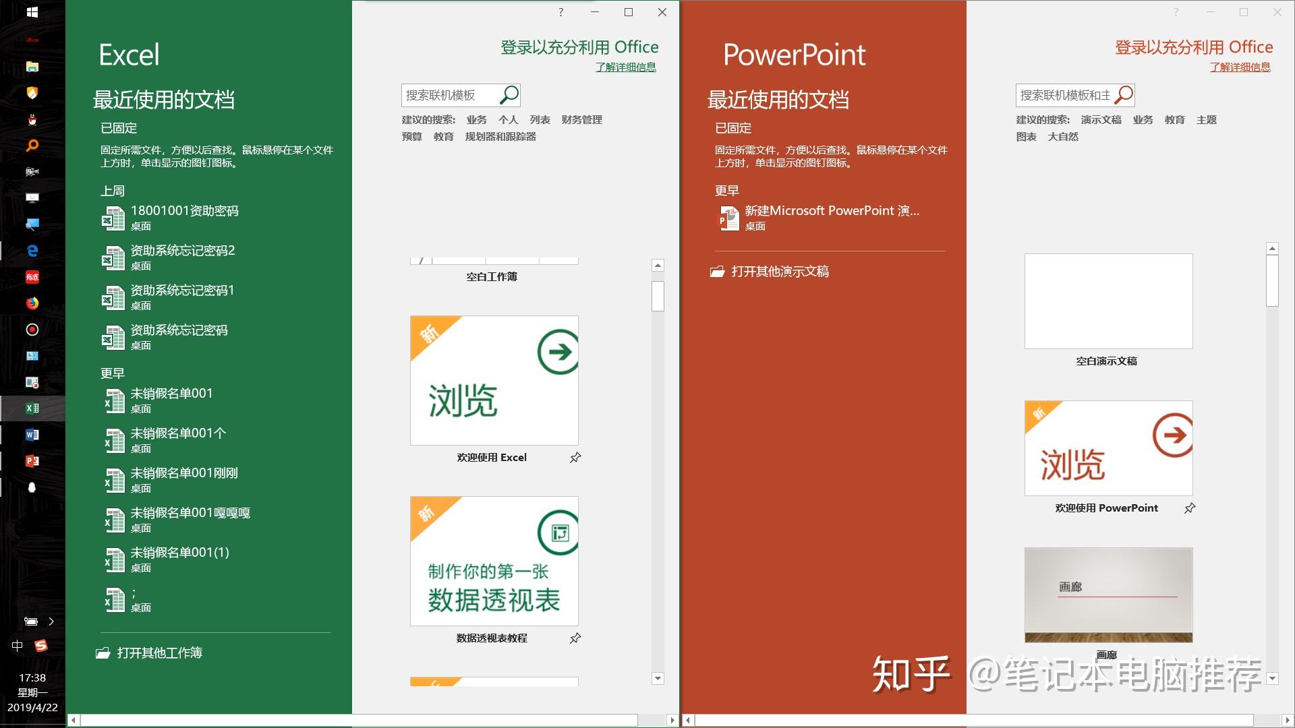Click the PowerPoint icon in taskbar
The height and width of the screenshot is (728, 1295).
[x=33, y=460]
